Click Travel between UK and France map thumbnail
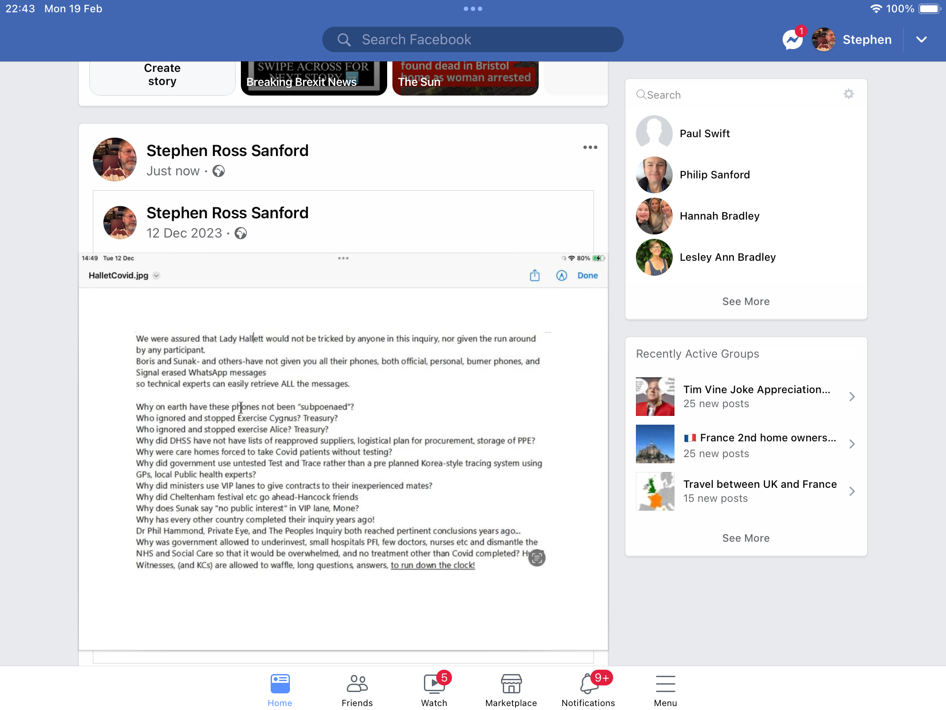Image resolution: width=946 pixels, height=710 pixels. point(655,491)
